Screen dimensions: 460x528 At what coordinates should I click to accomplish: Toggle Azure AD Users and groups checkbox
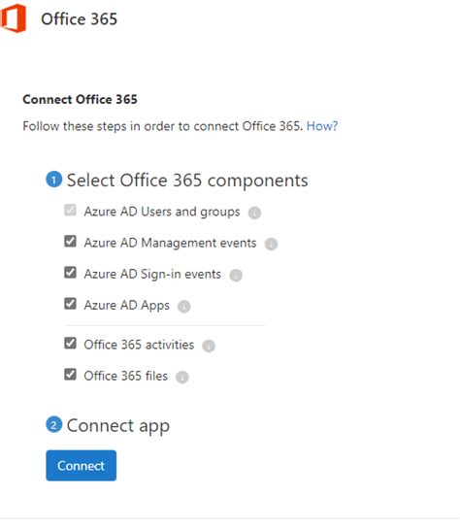pyautogui.click(x=70, y=210)
